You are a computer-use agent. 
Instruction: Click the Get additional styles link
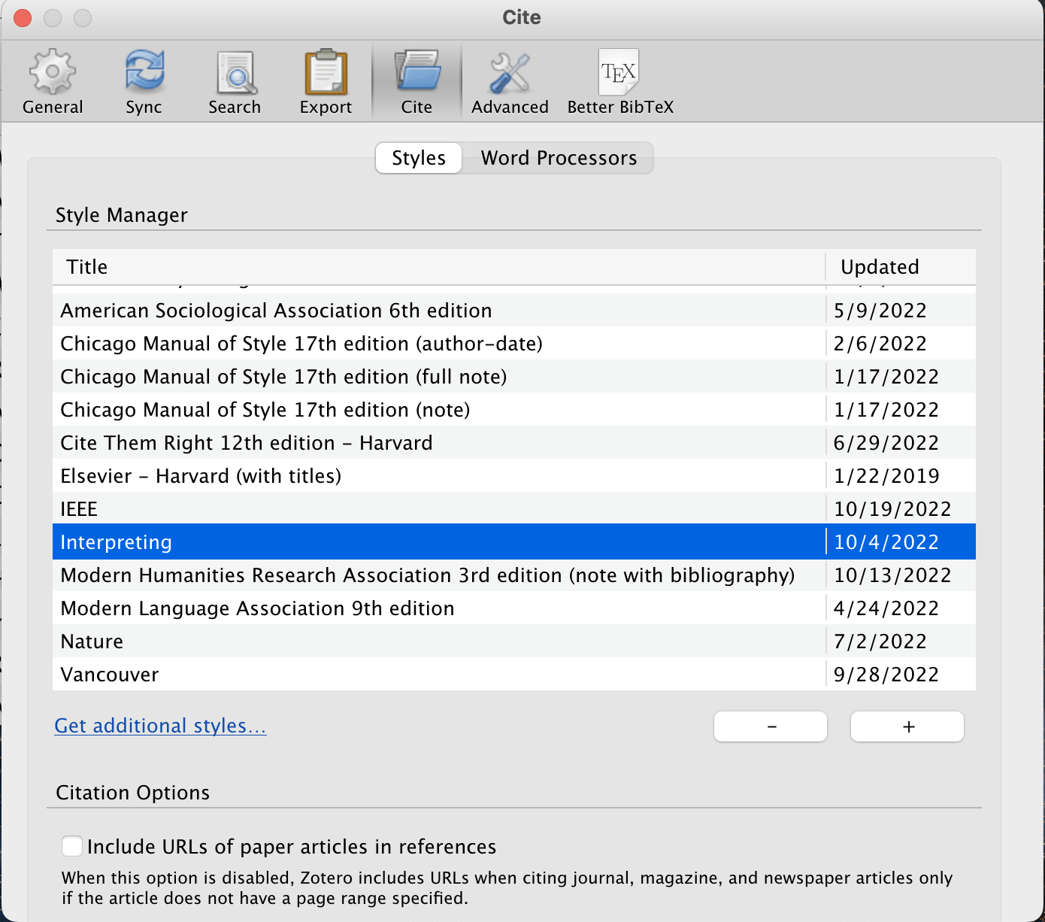(160, 725)
